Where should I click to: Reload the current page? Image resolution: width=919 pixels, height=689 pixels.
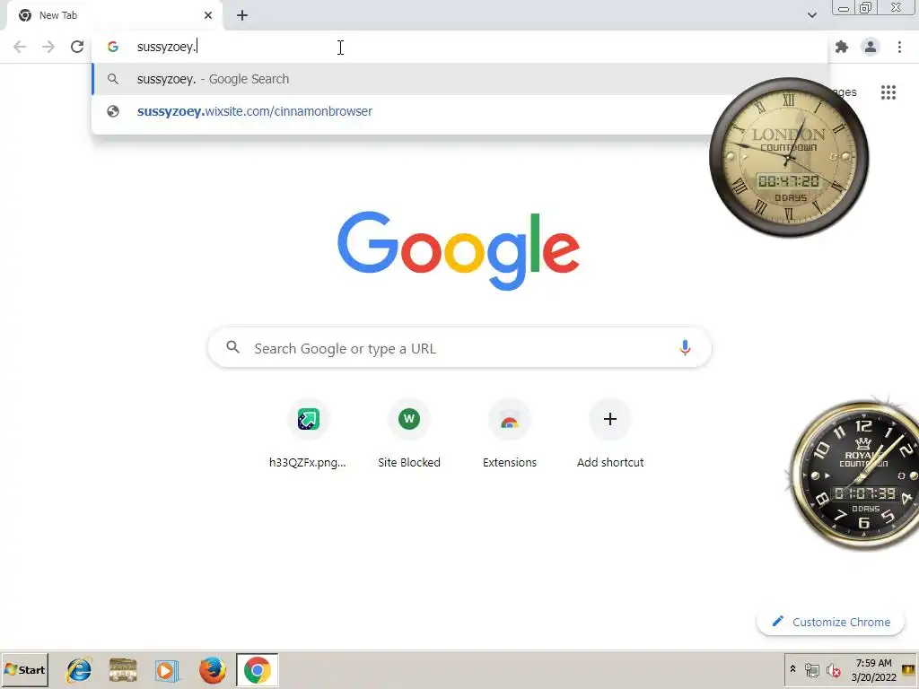coord(77,47)
